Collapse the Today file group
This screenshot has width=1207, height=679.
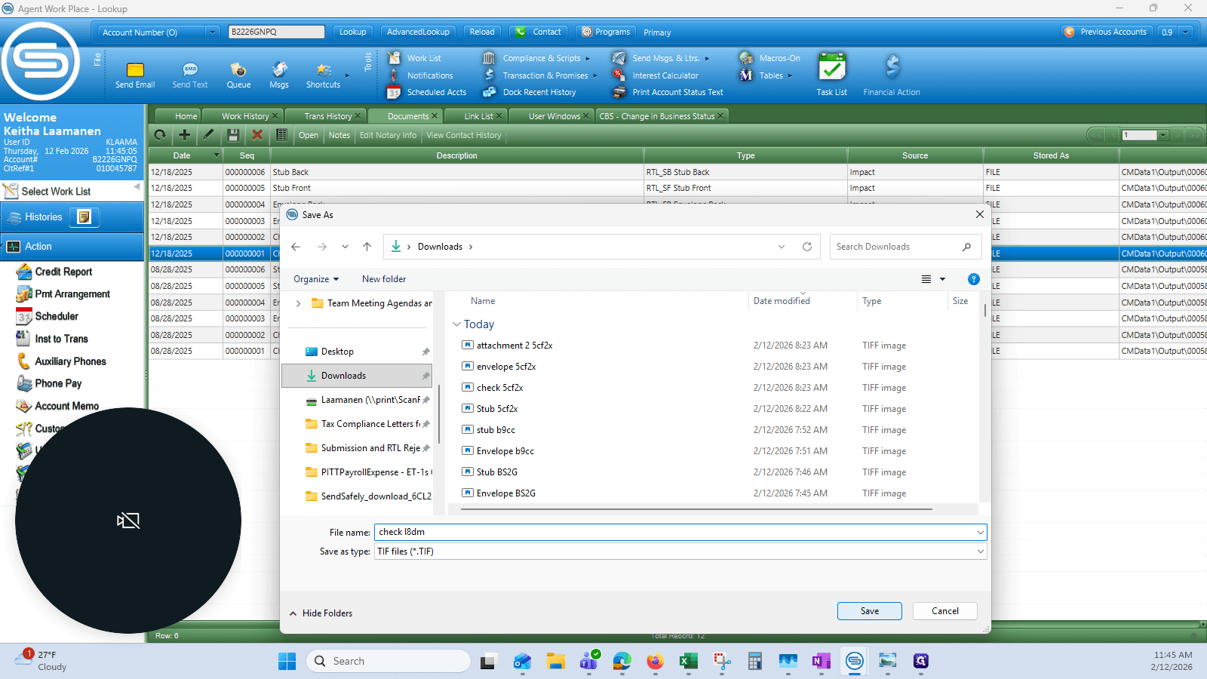pos(456,324)
